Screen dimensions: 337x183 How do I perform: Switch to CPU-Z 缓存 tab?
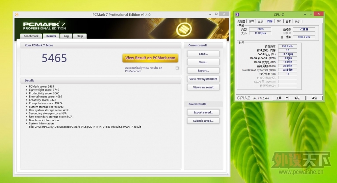coord(251,21)
